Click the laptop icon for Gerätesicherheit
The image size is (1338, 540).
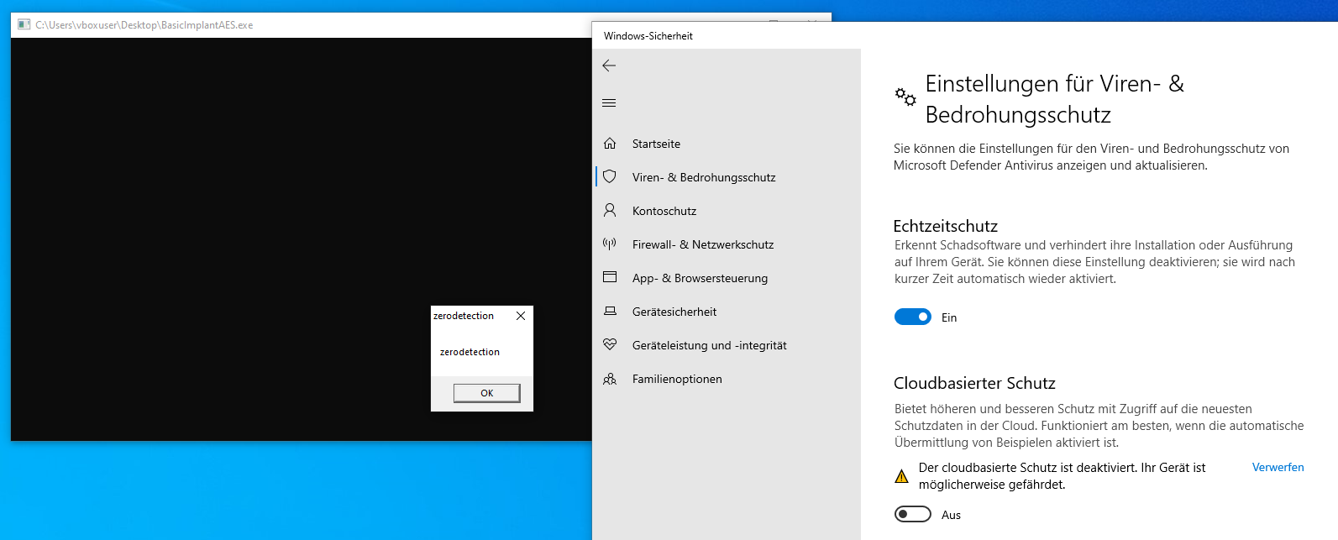(610, 311)
